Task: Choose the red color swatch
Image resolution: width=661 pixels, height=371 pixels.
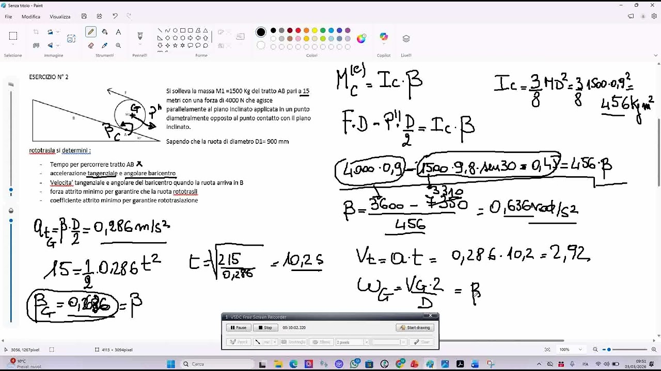Action: click(298, 30)
